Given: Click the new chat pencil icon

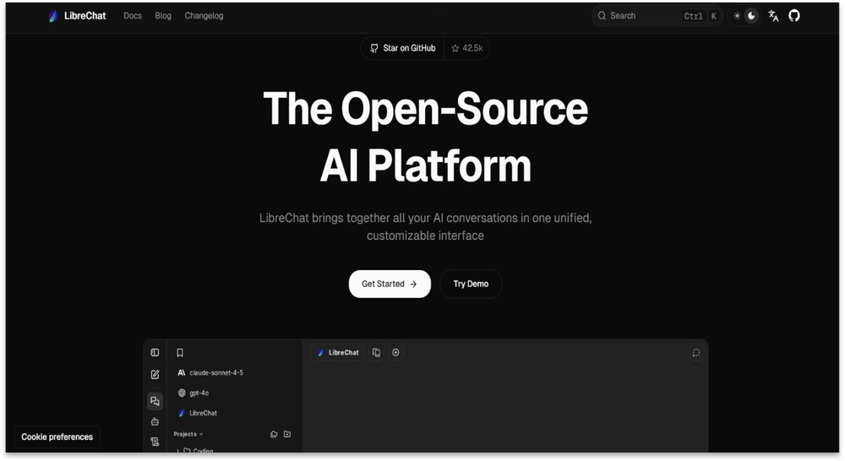Looking at the screenshot, I should point(155,374).
